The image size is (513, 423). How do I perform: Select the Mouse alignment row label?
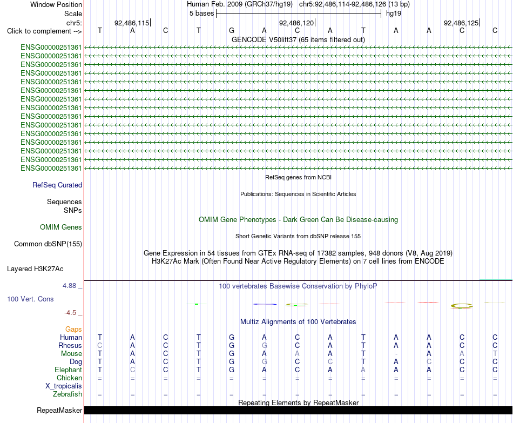coord(71,354)
